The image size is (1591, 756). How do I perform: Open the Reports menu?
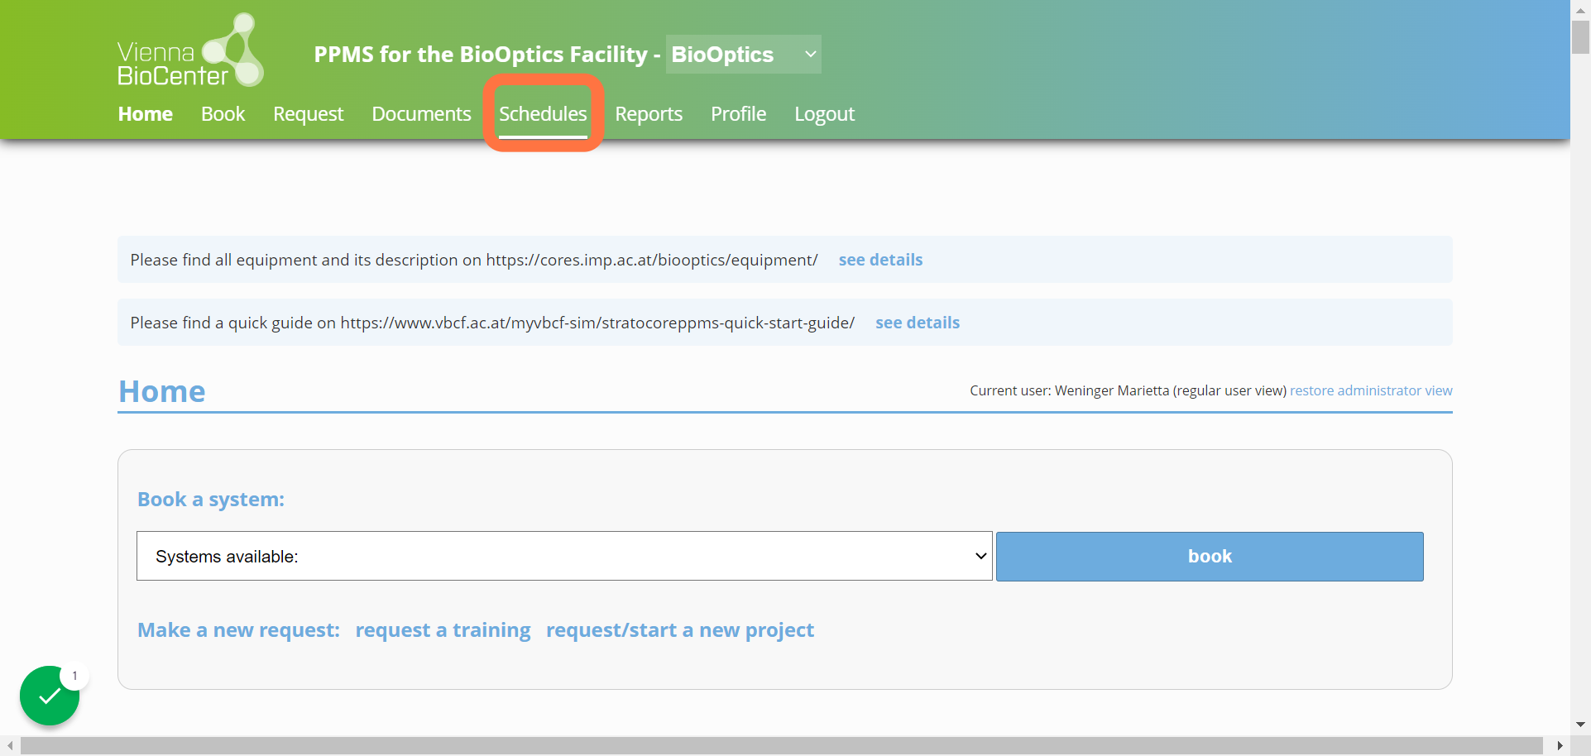(649, 114)
